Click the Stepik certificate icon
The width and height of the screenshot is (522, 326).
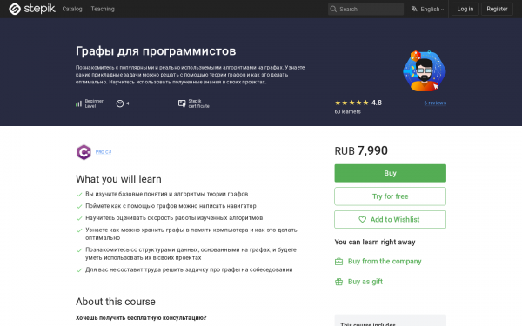pos(182,103)
